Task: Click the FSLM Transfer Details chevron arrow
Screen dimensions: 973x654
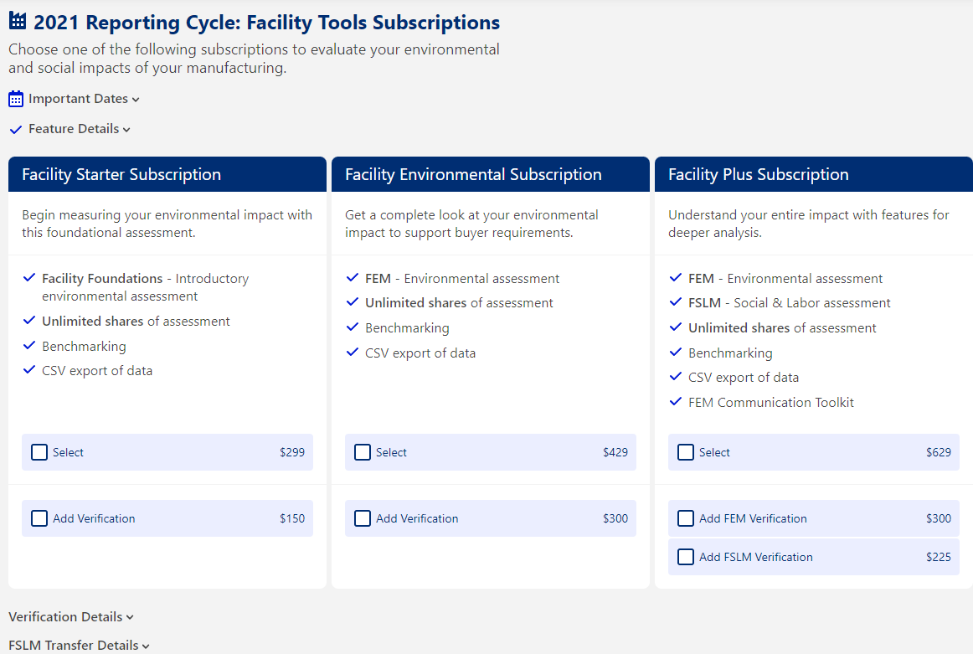Action: pyautogui.click(x=146, y=646)
